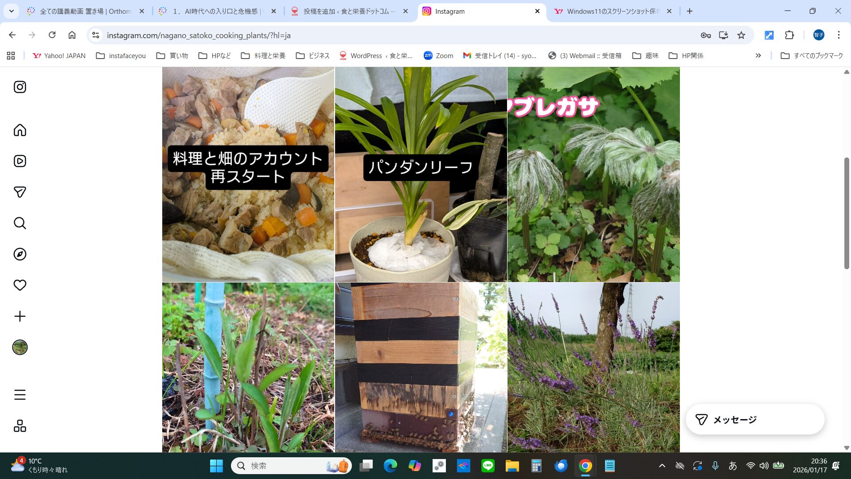Open Instagram search magnifier in sidebar
This screenshot has width=851, height=479.
click(20, 223)
